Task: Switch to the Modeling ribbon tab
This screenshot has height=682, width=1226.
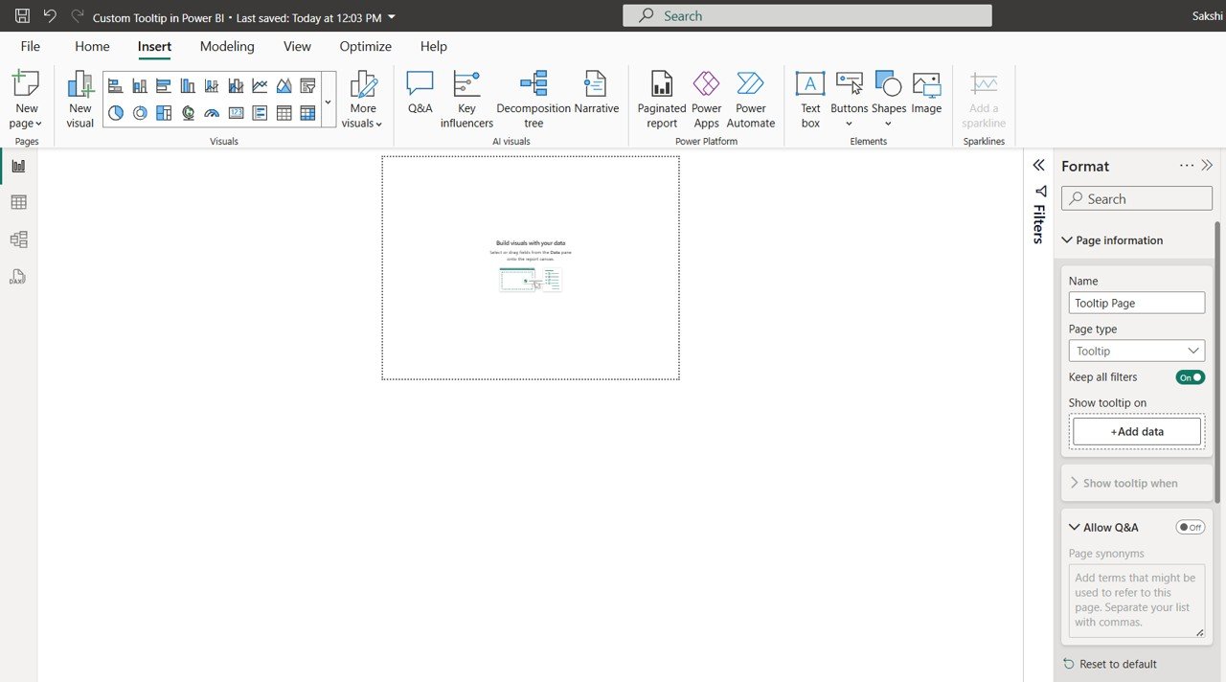Action: [227, 46]
